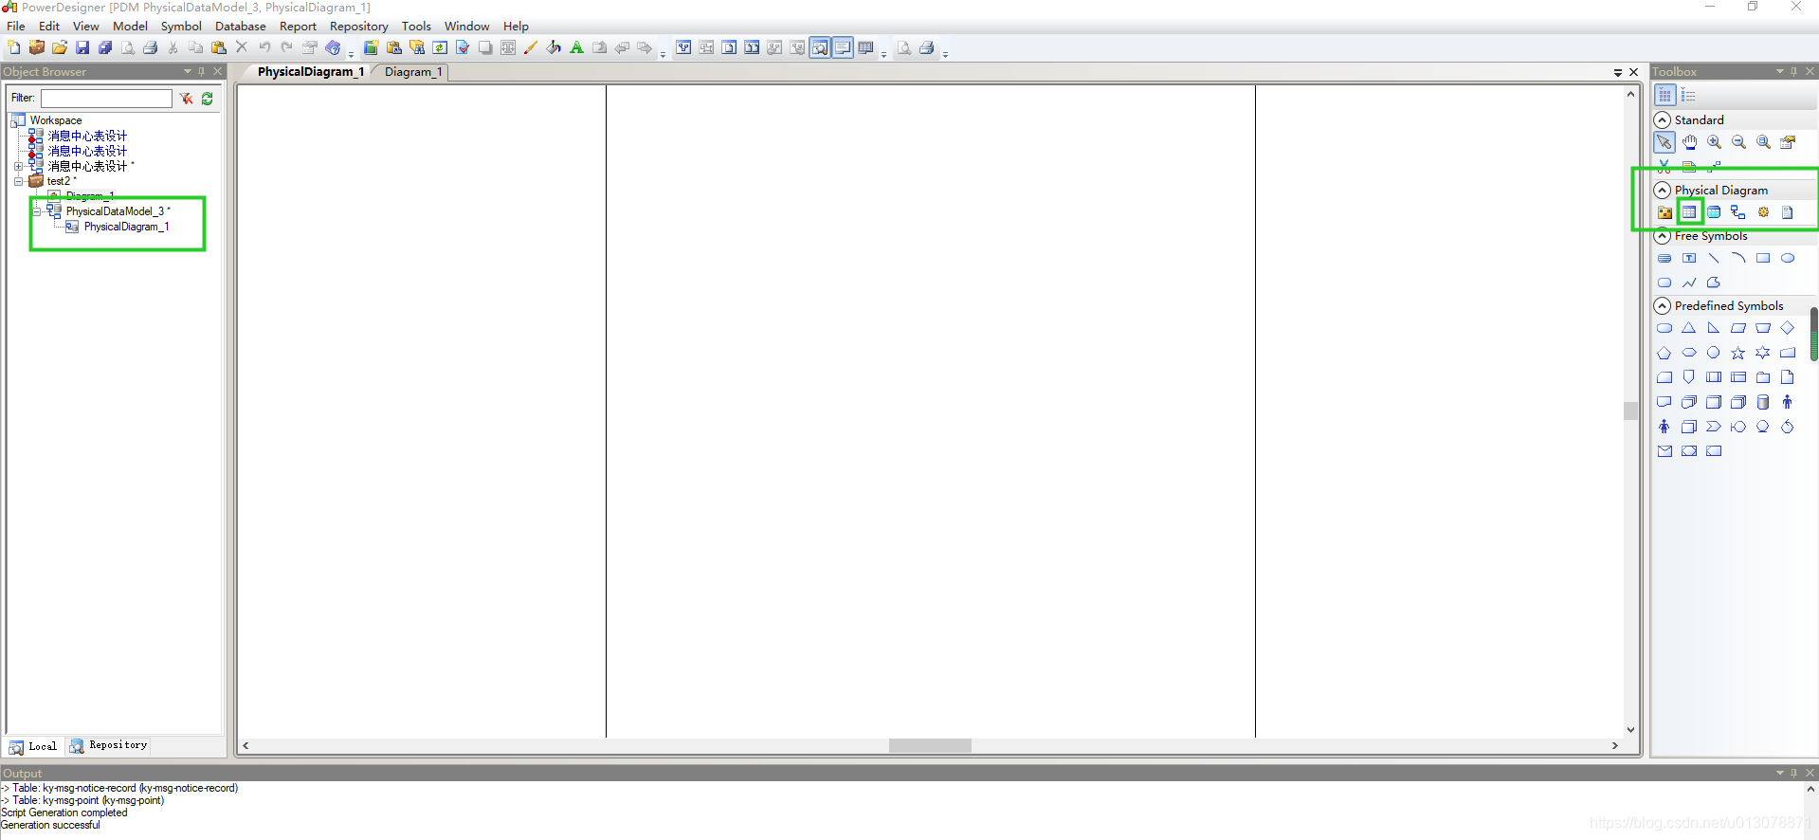Select the Polyline tool in Free Symbols
Screen dimensions: 1819x840
click(1689, 283)
